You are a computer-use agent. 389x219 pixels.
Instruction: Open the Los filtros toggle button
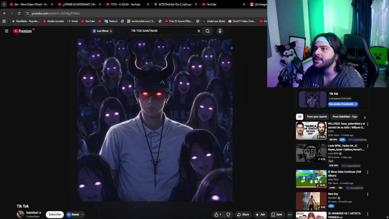[102, 31]
